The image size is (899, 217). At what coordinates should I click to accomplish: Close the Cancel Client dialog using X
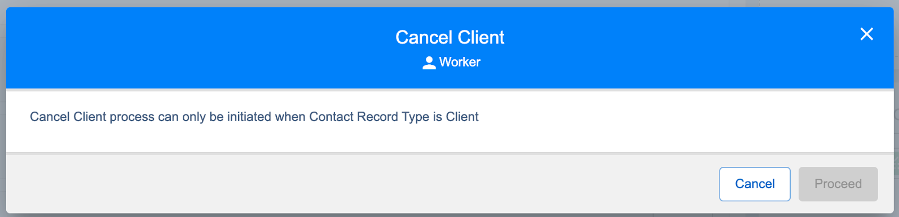click(866, 34)
